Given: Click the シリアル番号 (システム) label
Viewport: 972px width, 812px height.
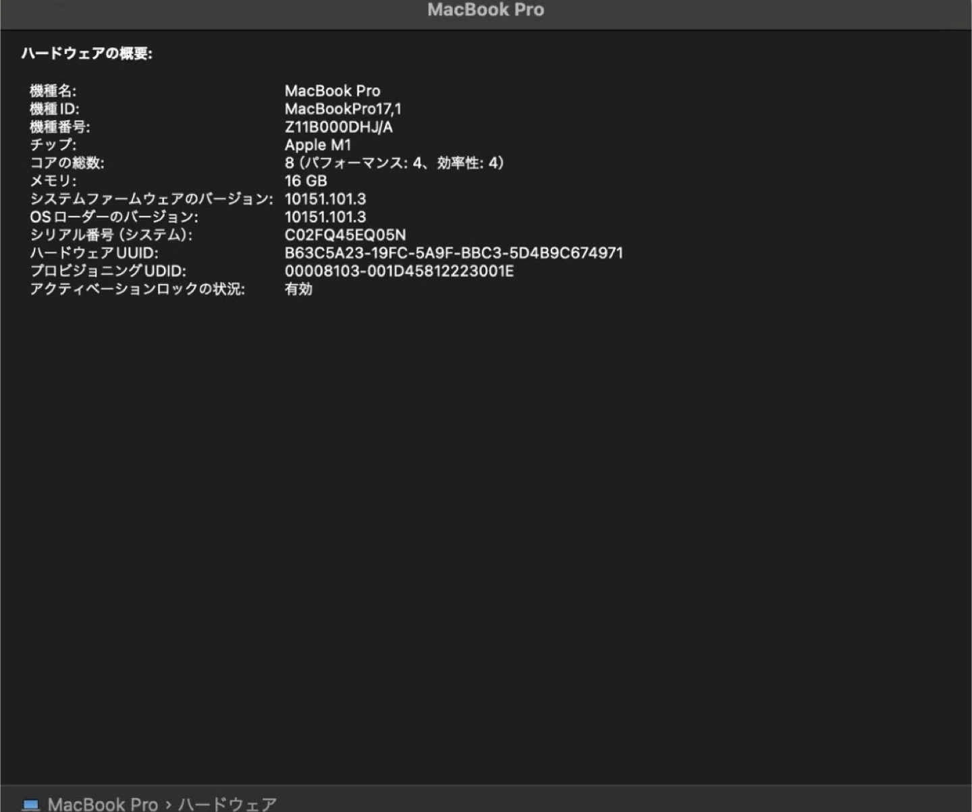Looking at the screenshot, I should pos(111,235).
